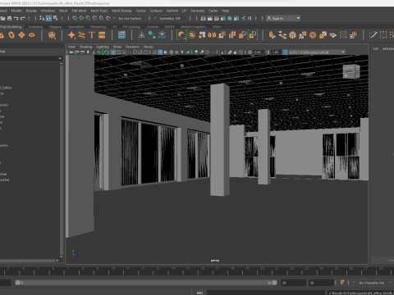Select the Multi-Cut tool shelf icon
This screenshot has height=295, width=394.
pyautogui.click(x=373, y=35)
